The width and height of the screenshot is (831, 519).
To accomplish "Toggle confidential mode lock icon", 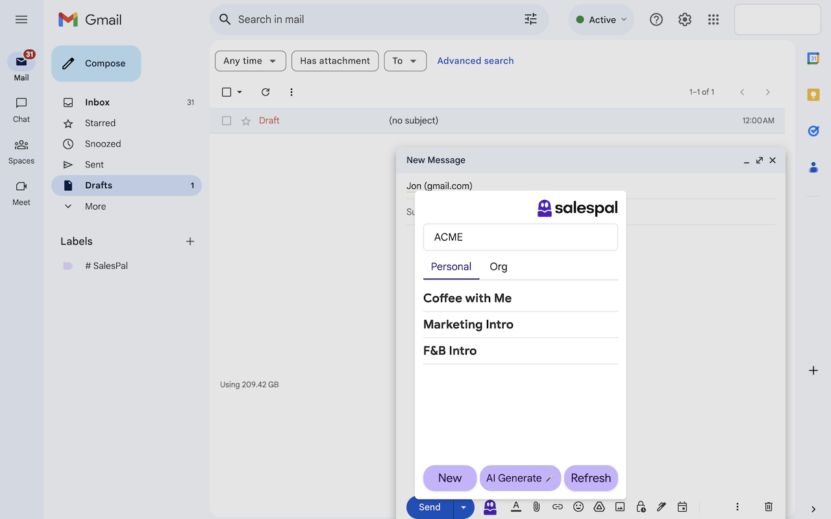I will 641,507.
